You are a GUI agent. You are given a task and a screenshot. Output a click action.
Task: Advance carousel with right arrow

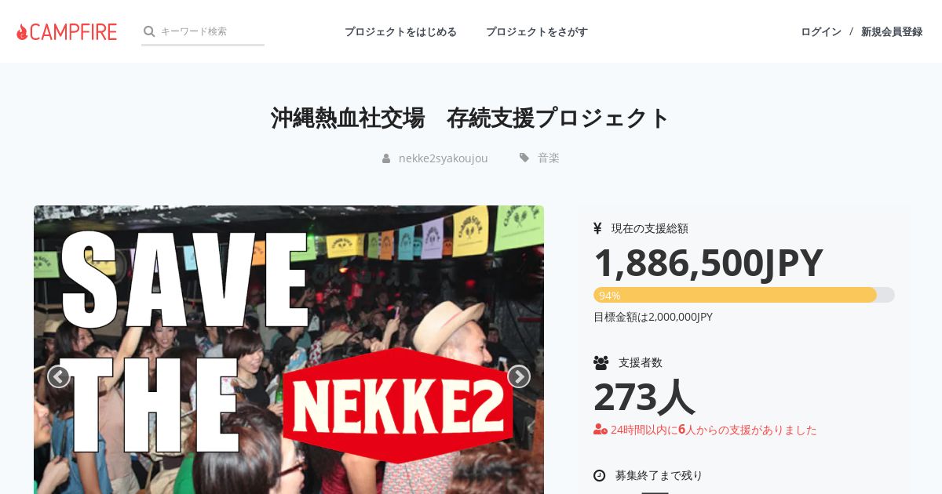(x=519, y=376)
